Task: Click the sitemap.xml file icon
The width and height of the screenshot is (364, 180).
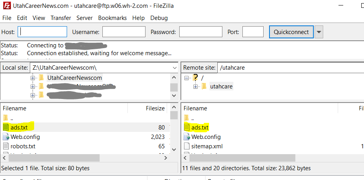Action: pyautogui.click(x=187, y=146)
